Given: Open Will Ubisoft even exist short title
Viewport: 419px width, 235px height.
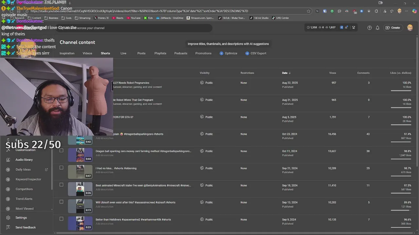Looking at the screenshot, I should (x=136, y=202).
